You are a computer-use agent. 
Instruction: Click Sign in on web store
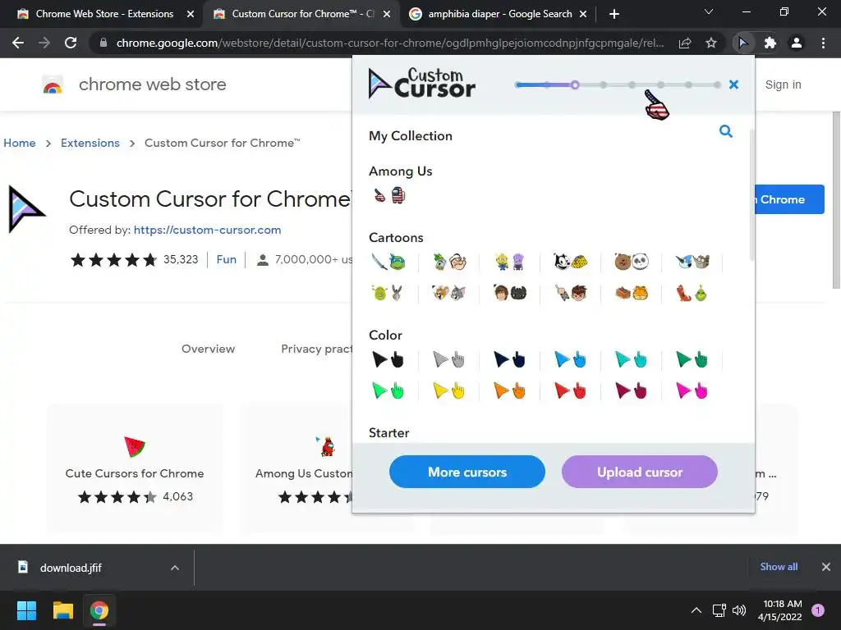tap(783, 84)
